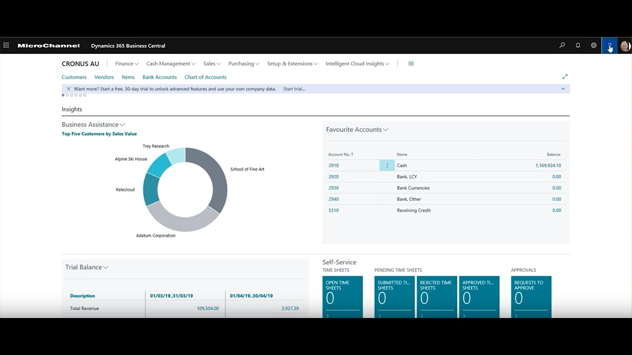Click the MicroChannel logo

click(48, 46)
